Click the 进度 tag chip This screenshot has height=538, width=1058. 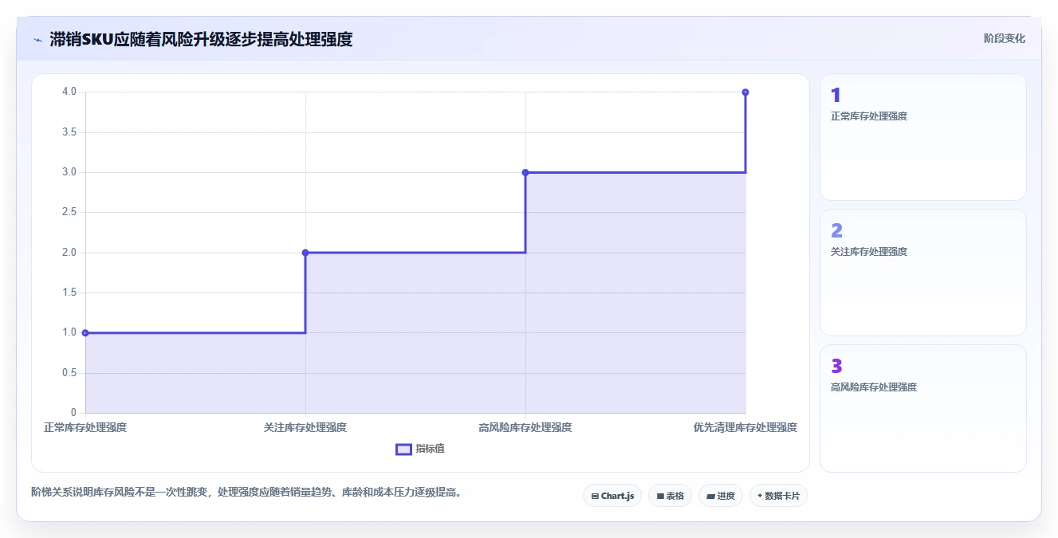tap(721, 496)
